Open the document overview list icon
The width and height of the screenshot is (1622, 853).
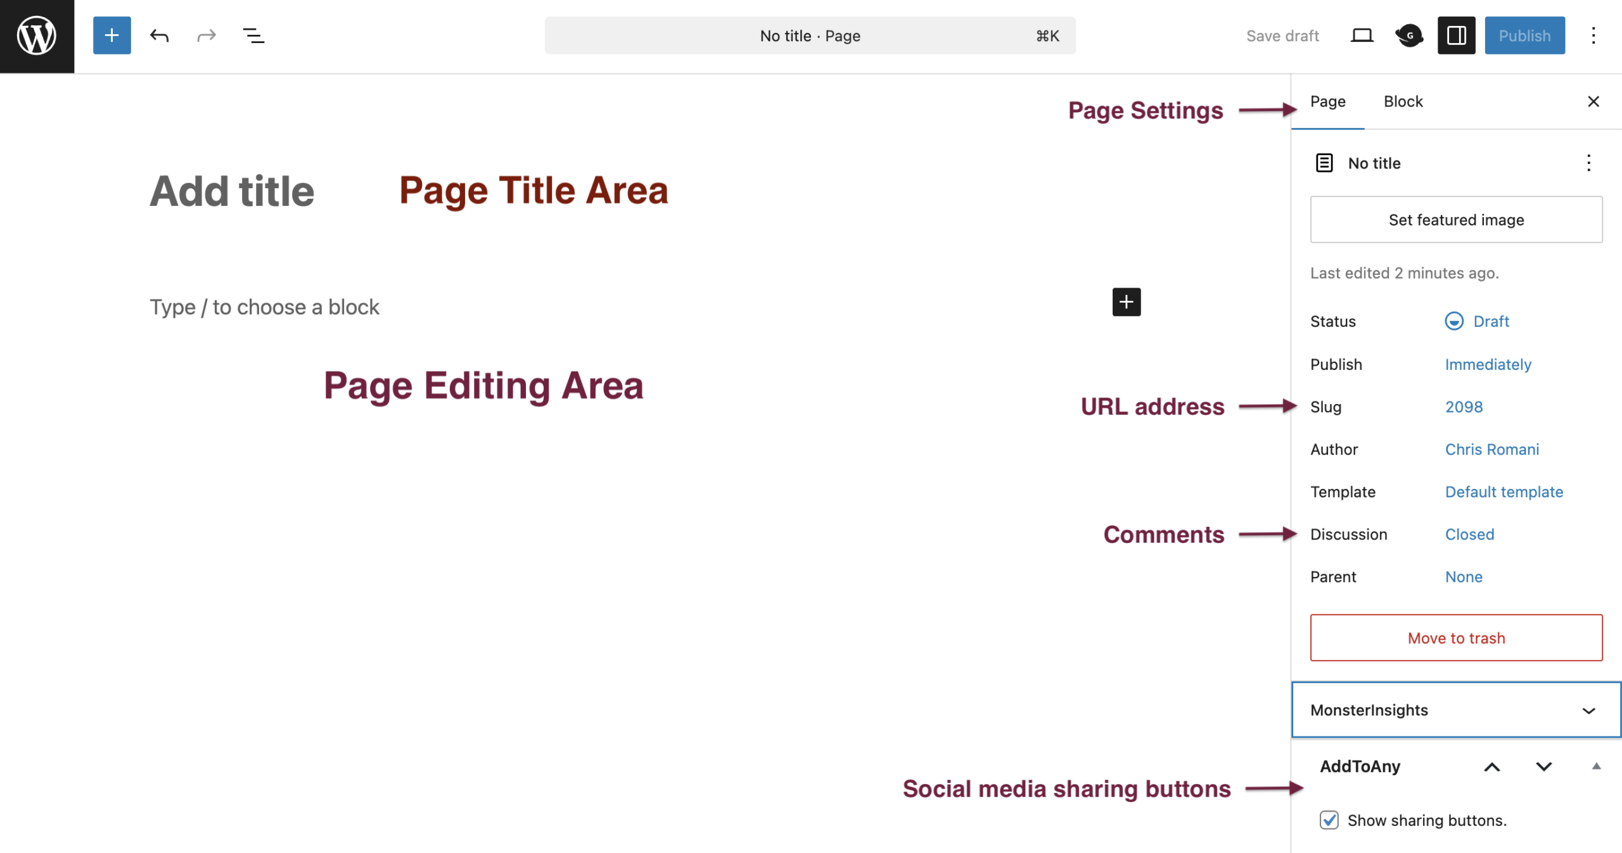pyautogui.click(x=253, y=35)
